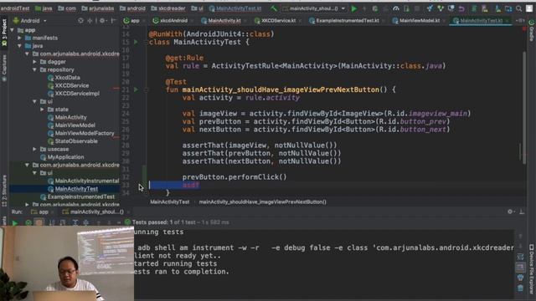Click the undo arrow toolbar icon
536x301 pixels.
[461, 8]
